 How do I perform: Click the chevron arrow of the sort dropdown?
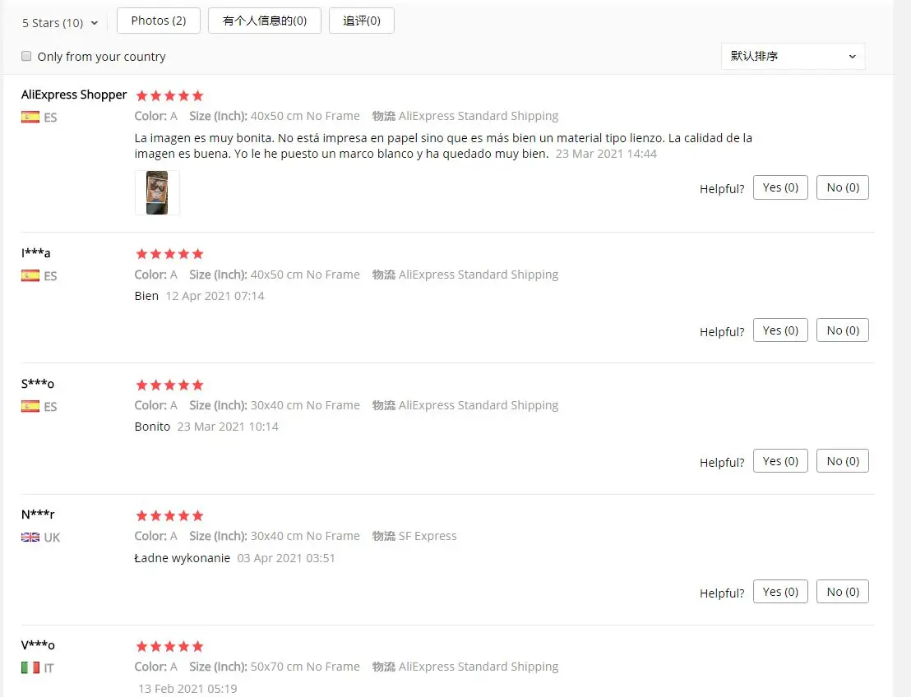853,57
